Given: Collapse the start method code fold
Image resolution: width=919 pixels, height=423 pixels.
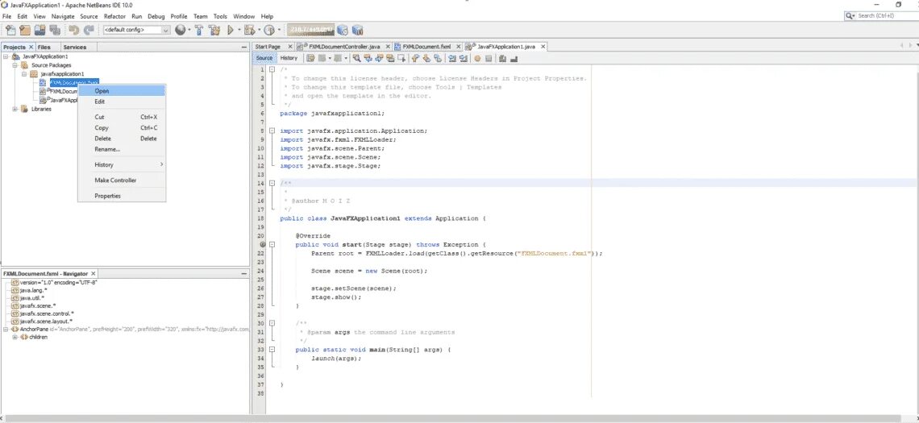Looking at the screenshot, I should click(272, 245).
